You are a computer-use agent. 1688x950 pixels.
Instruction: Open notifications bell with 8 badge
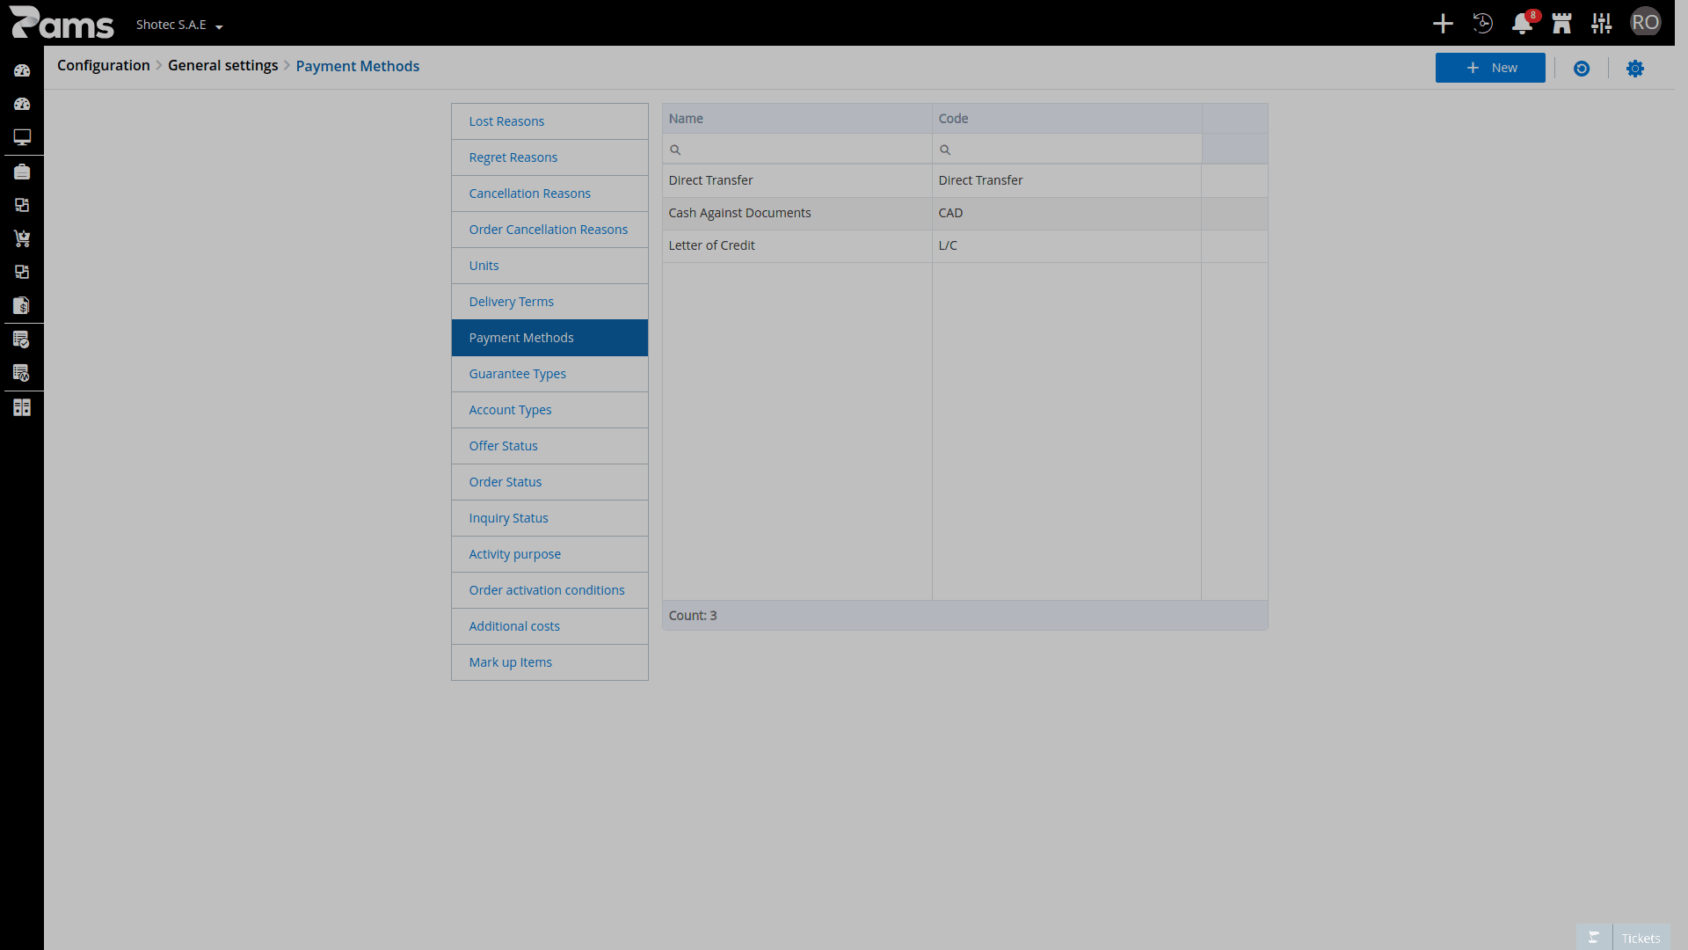click(x=1523, y=24)
